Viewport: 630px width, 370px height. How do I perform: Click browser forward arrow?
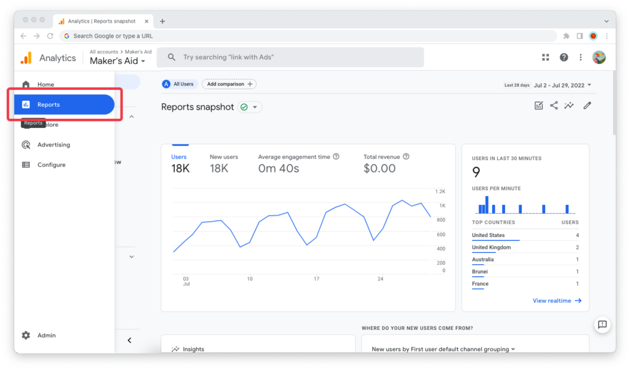[36, 36]
